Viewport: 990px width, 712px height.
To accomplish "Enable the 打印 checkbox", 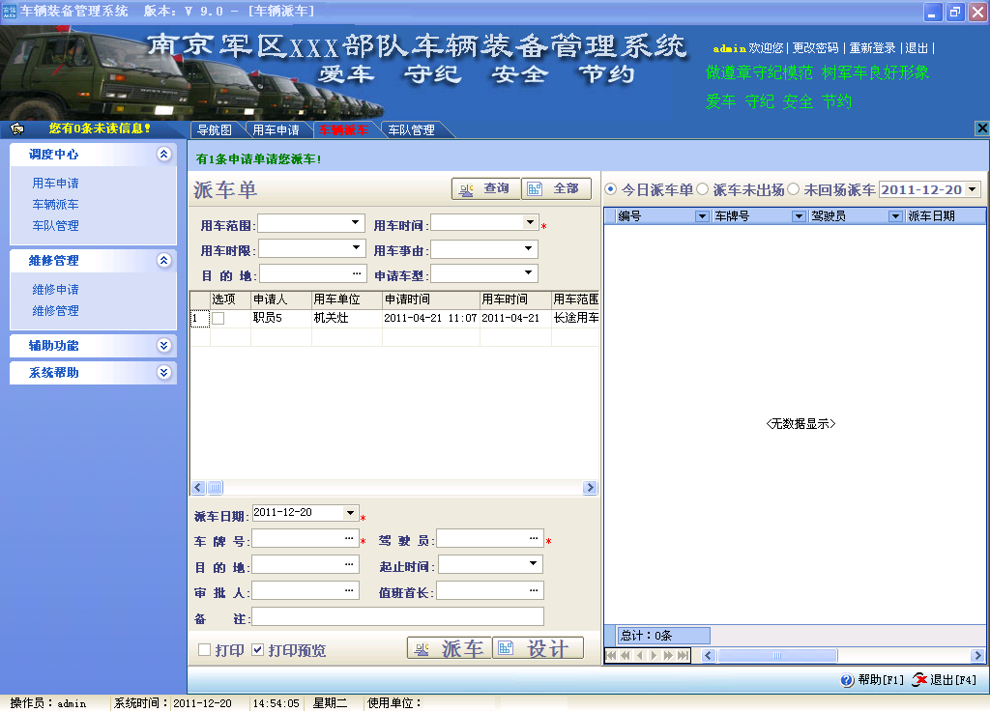I will point(204,650).
